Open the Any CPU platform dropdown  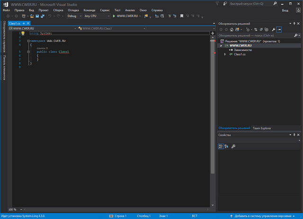[96, 16]
